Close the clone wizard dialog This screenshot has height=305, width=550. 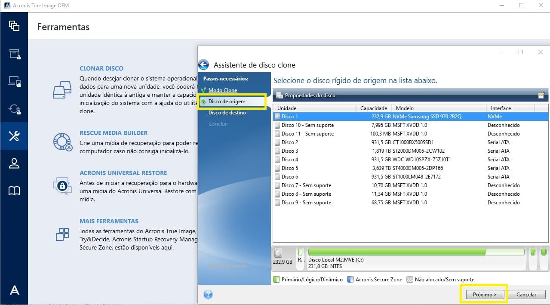coord(541,52)
